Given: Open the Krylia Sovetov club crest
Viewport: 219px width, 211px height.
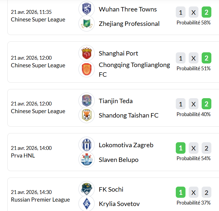Looking at the screenshot, I should tap(86, 204).
